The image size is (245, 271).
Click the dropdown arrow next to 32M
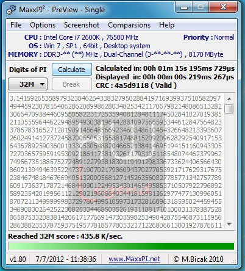42,84
